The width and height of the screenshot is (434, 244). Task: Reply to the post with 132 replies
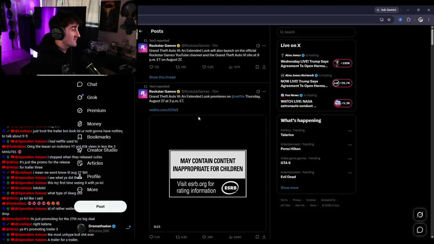pos(154,67)
